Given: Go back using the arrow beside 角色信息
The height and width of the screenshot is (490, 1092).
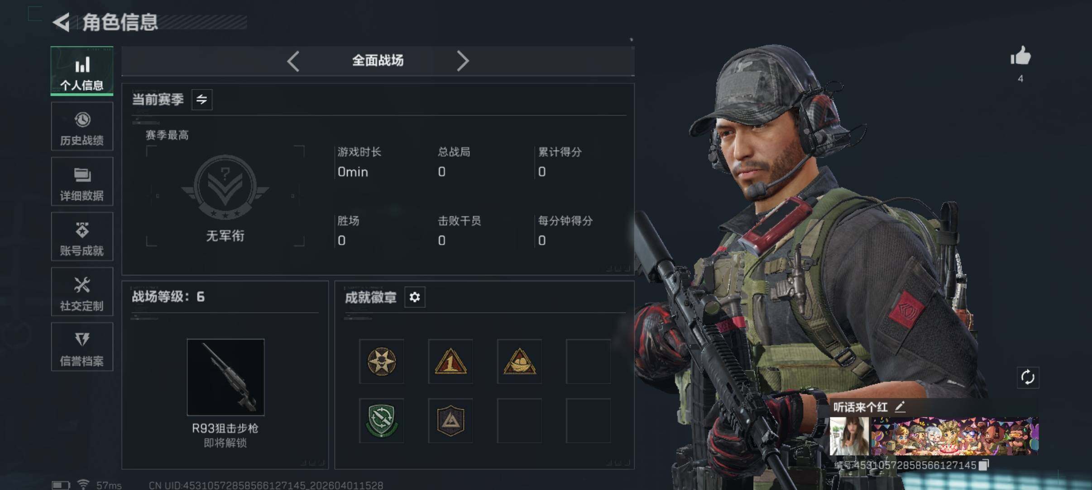Looking at the screenshot, I should pyautogui.click(x=61, y=22).
